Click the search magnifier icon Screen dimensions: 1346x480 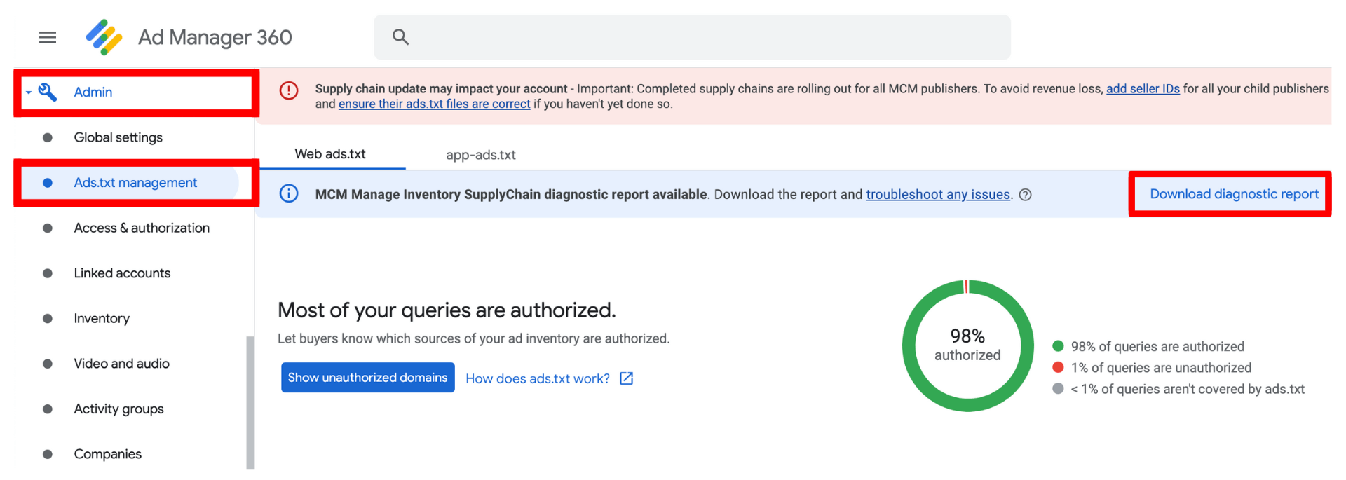tap(400, 37)
